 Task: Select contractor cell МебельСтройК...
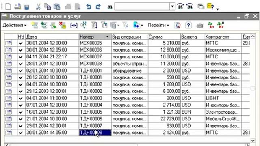coord(223,119)
